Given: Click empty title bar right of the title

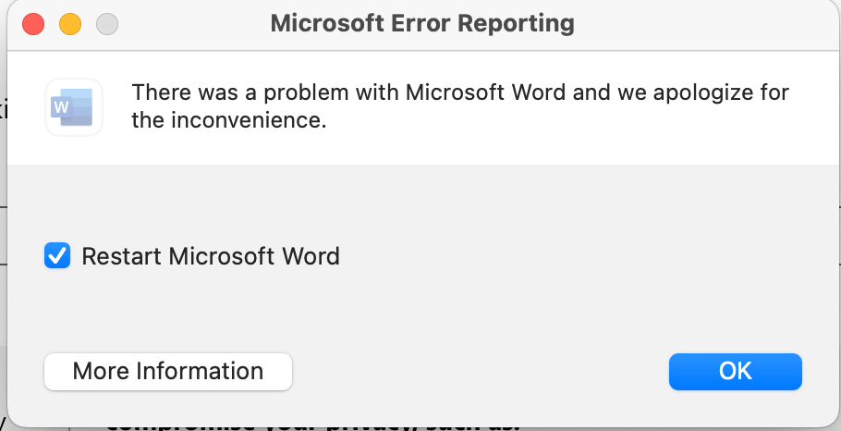Looking at the screenshot, I should (x=702, y=23).
